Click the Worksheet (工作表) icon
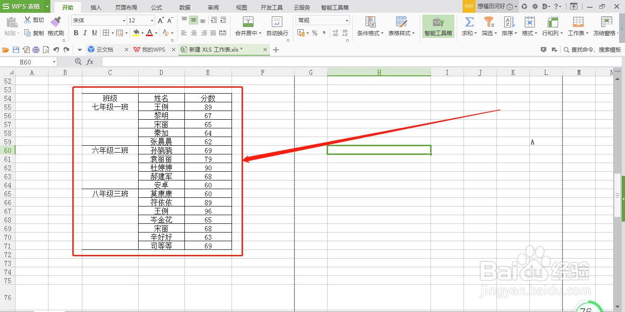The height and width of the screenshot is (312, 625). tap(578, 22)
